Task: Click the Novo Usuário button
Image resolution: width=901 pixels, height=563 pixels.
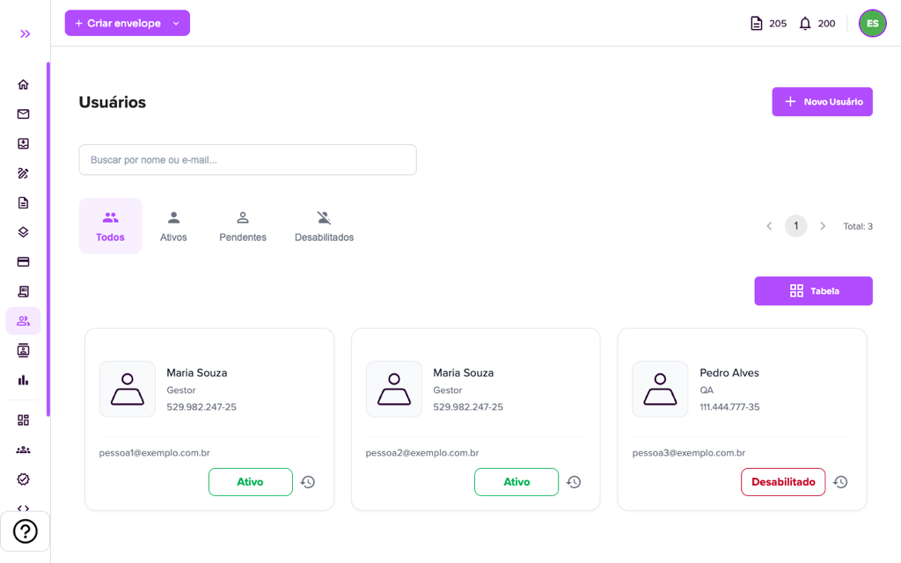Action: pos(822,102)
